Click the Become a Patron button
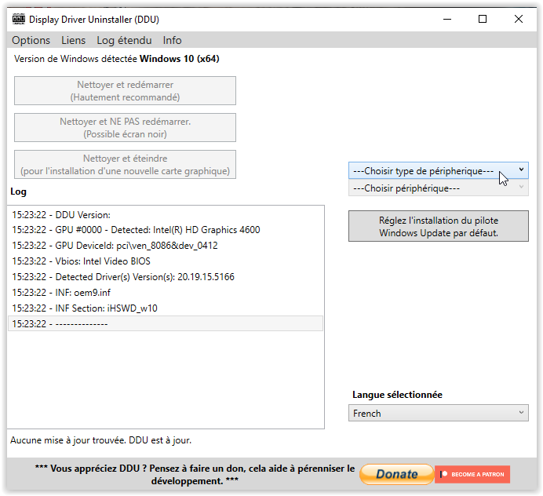The height and width of the screenshot is (496, 543). (x=472, y=474)
